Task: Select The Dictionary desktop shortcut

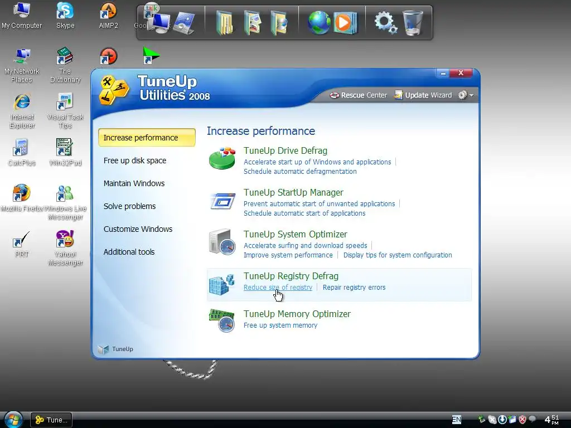Action: click(x=65, y=66)
